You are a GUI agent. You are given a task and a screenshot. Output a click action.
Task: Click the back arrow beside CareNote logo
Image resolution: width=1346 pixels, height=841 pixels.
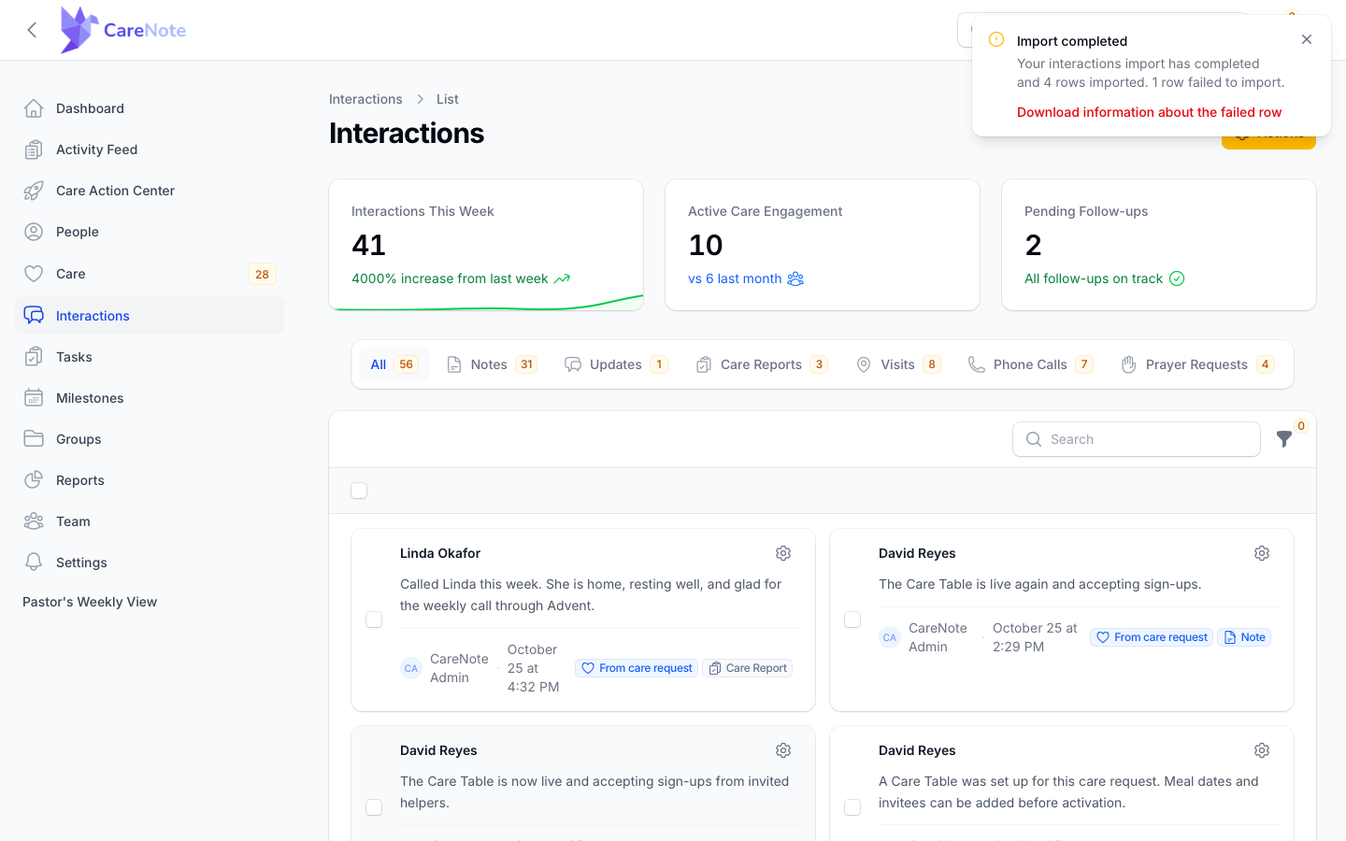[32, 30]
